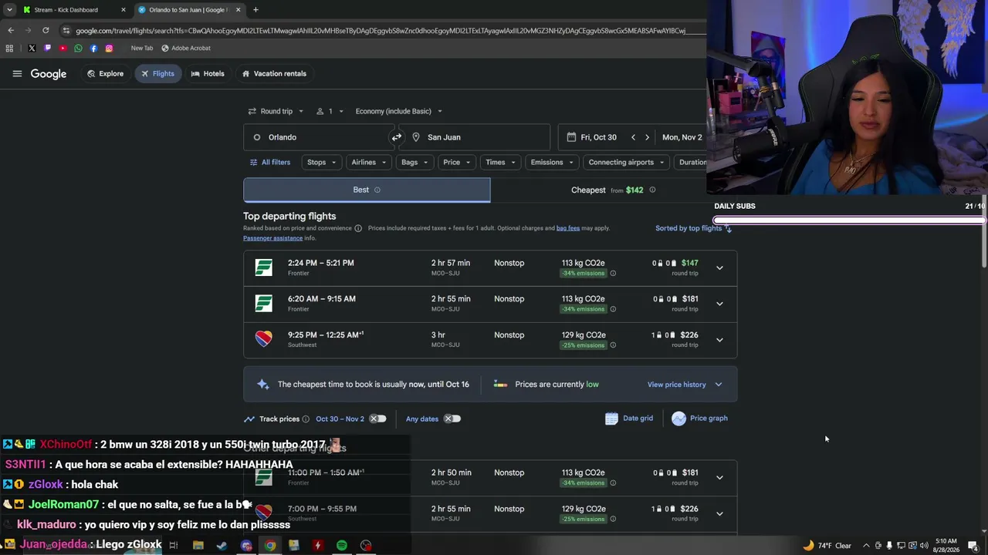Open the Google main menu hamburger icon
Viewport: 988px width, 555px height.
tap(17, 74)
